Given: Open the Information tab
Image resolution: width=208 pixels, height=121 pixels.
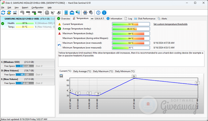Looking at the screenshot, I should pos(114,19).
